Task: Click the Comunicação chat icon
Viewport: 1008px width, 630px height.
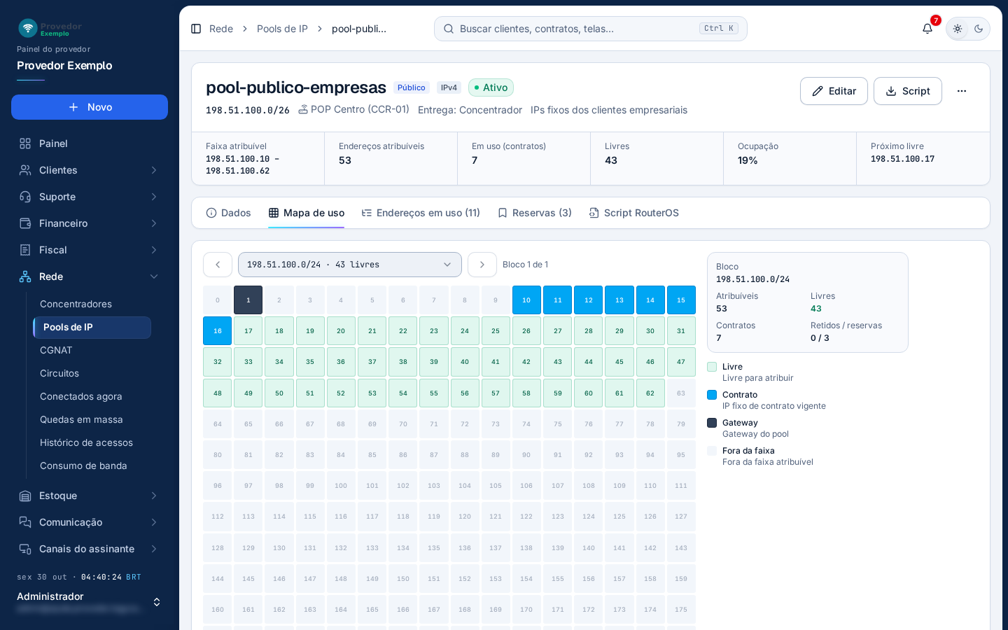Action: pyautogui.click(x=25, y=522)
